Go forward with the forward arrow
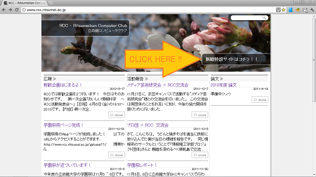The width and height of the screenshot is (316, 177). click(10, 10)
